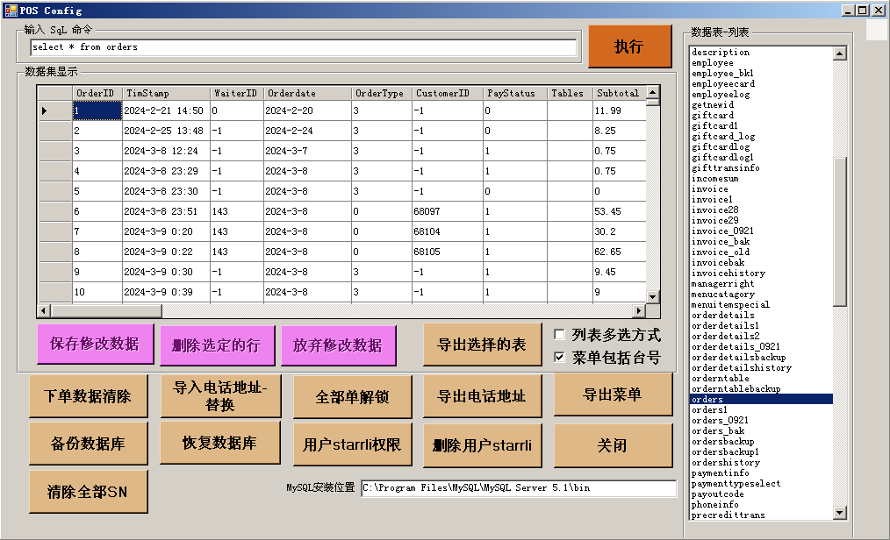Select orderdetails in the table list
This screenshot has width=890, height=540.
(x=722, y=316)
